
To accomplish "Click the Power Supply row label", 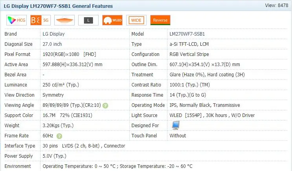I will (x=18, y=156).
